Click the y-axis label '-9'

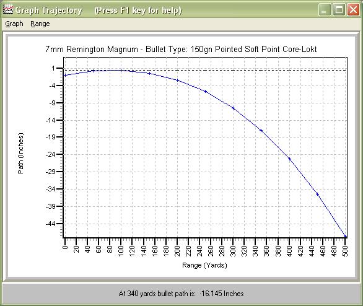pos(52,103)
